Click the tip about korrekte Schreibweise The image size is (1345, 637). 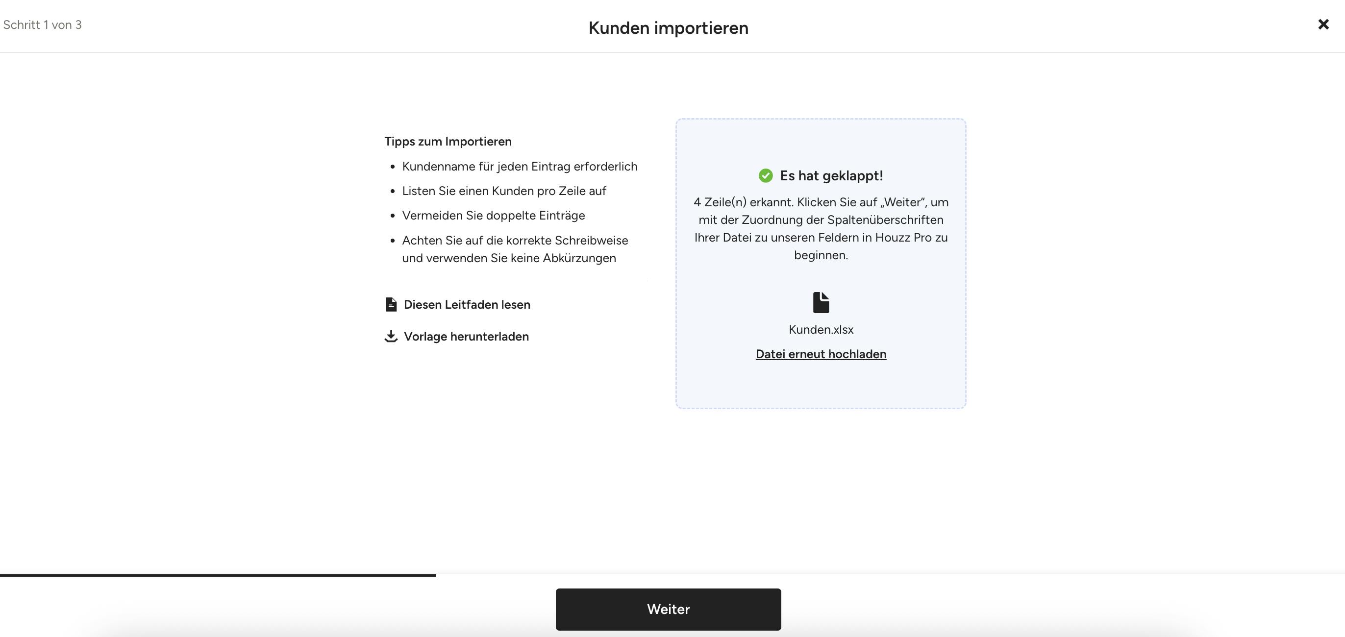pos(515,249)
